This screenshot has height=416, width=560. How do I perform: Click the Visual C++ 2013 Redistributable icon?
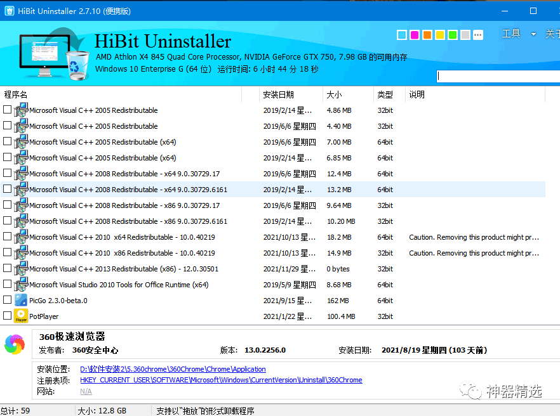tap(21, 268)
